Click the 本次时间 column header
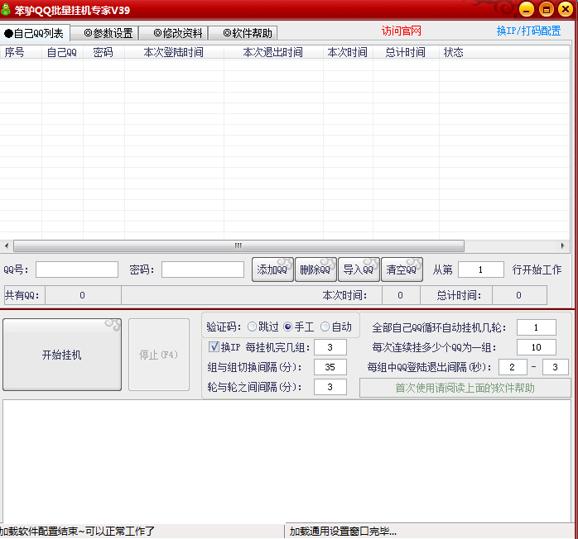Image resolution: width=578 pixels, height=539 pixels. tap(348, 52)
